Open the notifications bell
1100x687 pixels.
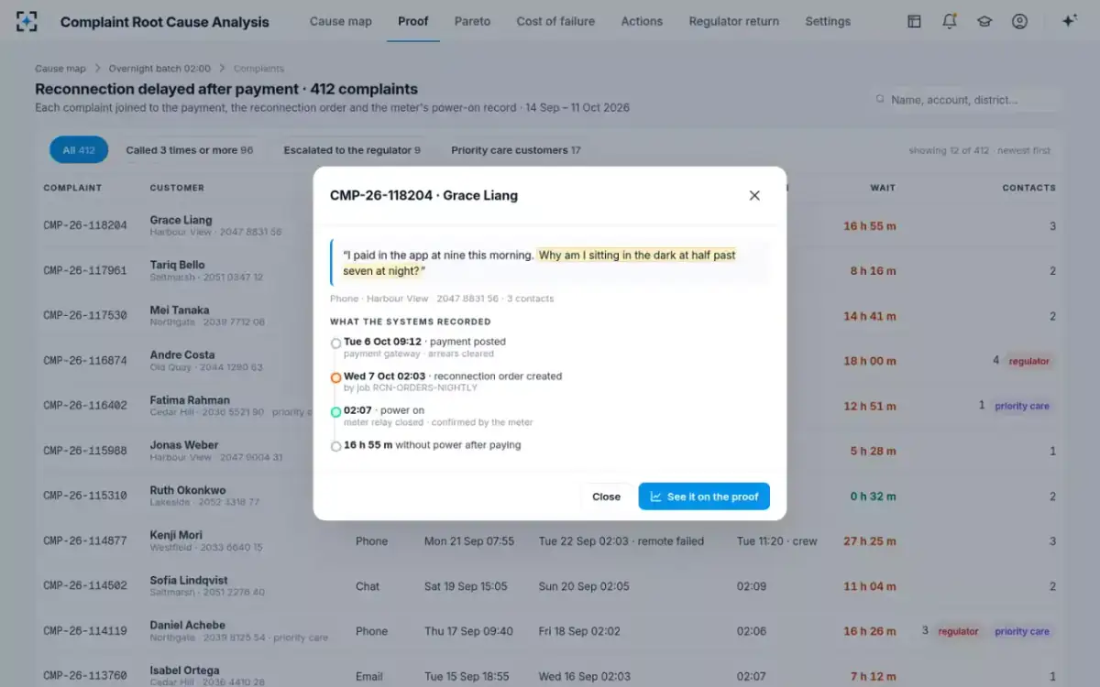click(950, 21)
